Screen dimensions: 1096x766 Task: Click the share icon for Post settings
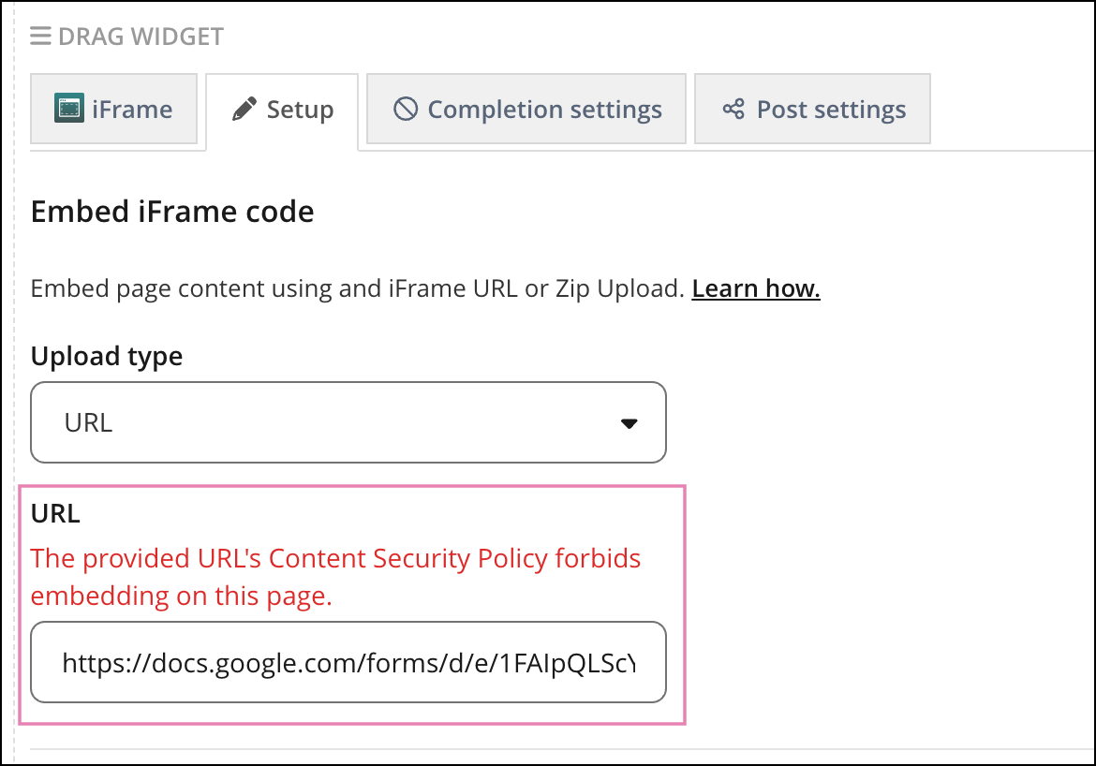[733, 110]
